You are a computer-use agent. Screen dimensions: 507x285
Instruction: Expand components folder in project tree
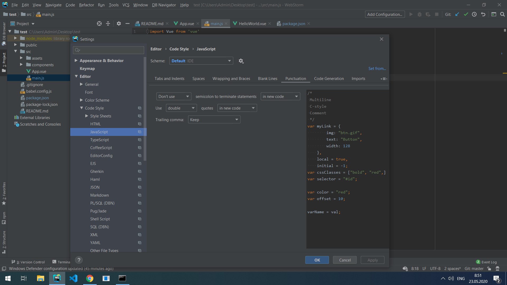point(21,65)
